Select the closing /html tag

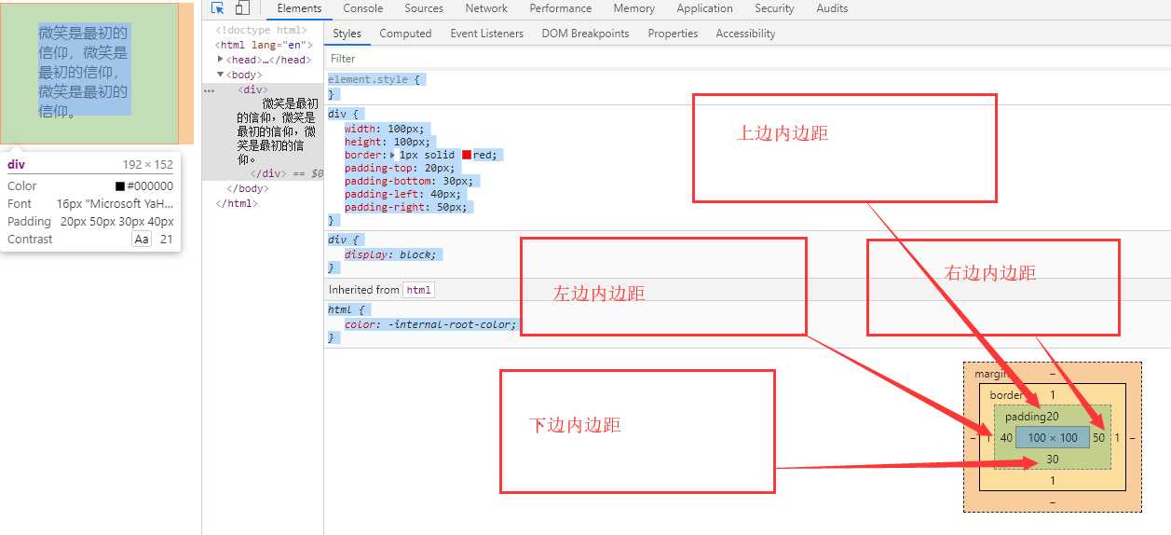pos(237,203)
